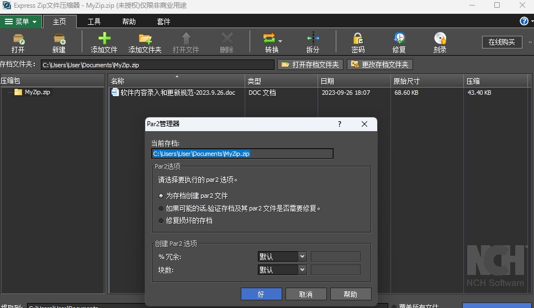The width and height of the screenshot is (534, 308).
Task: Click the 取消 button in Par2 dialog
Action: pos(306,294)
